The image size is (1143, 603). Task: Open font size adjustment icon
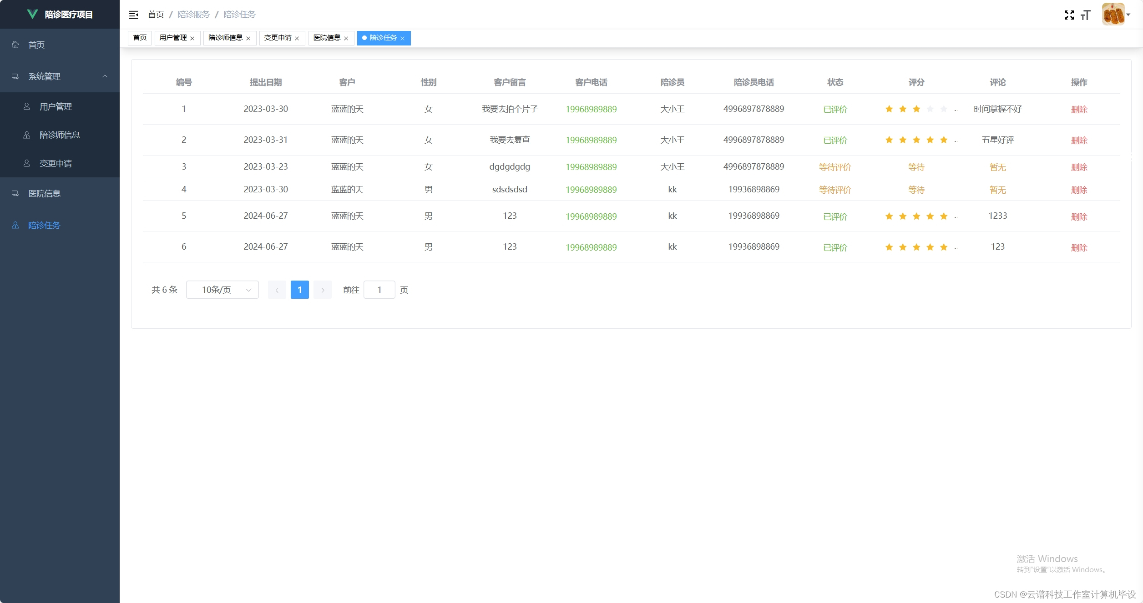[1086, 15]
